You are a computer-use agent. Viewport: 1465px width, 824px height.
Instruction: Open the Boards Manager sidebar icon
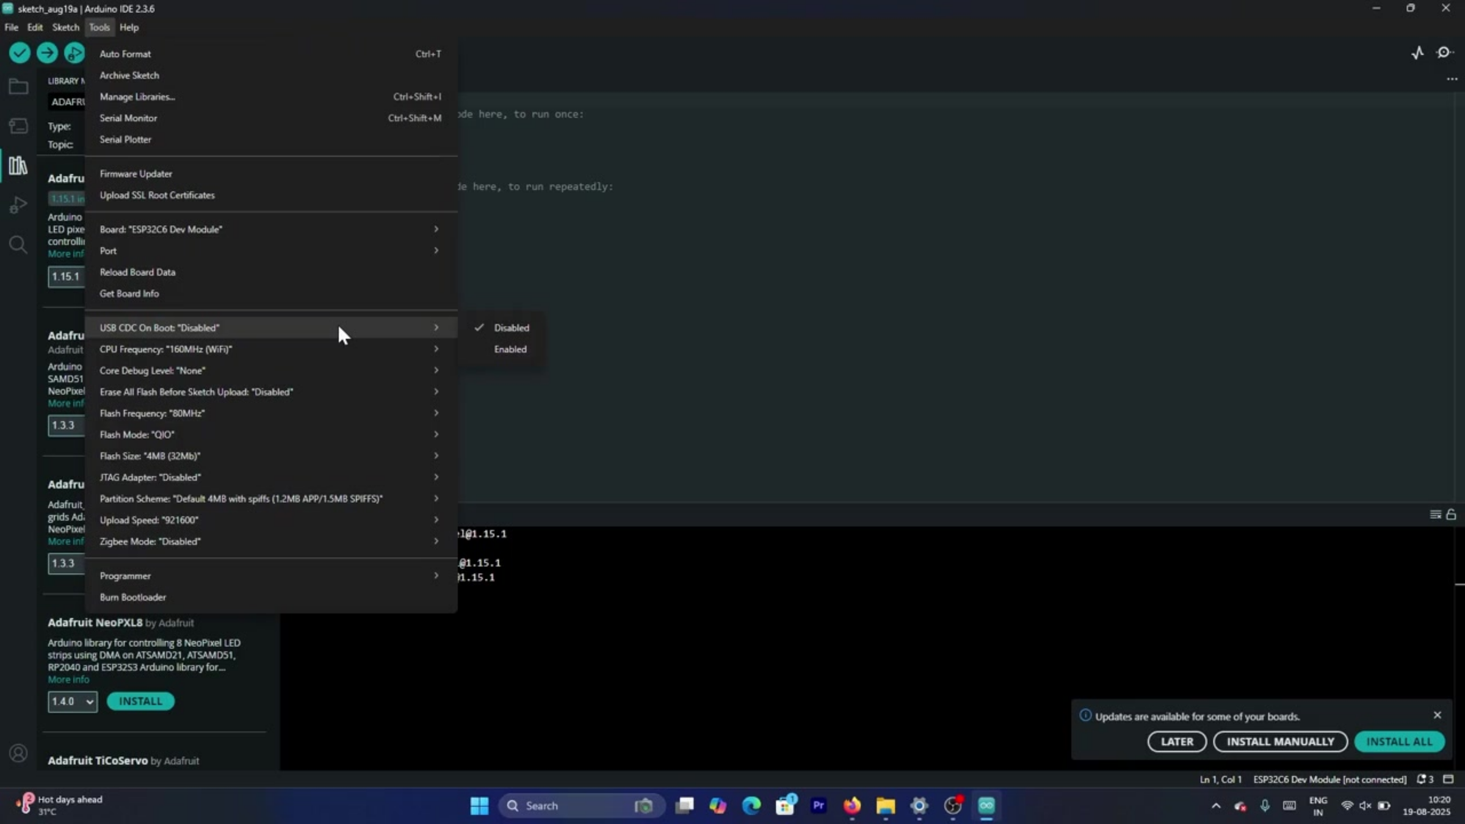18,126
